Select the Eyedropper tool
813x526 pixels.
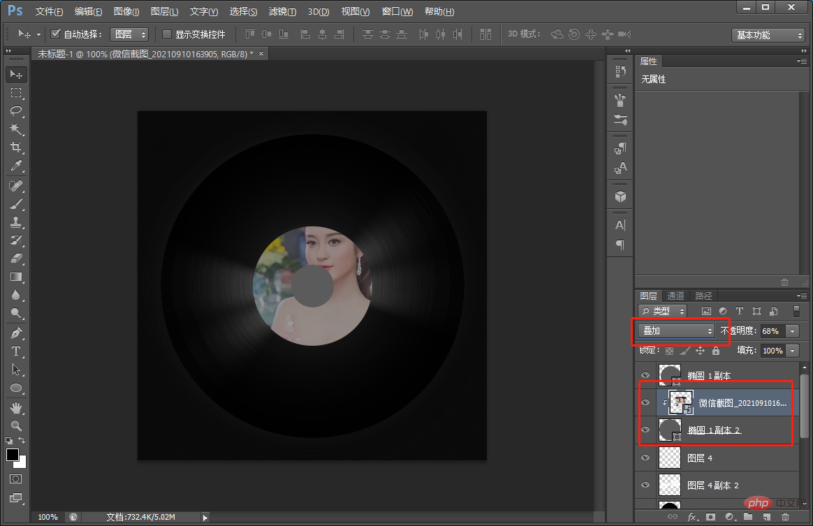pos(16,166)
